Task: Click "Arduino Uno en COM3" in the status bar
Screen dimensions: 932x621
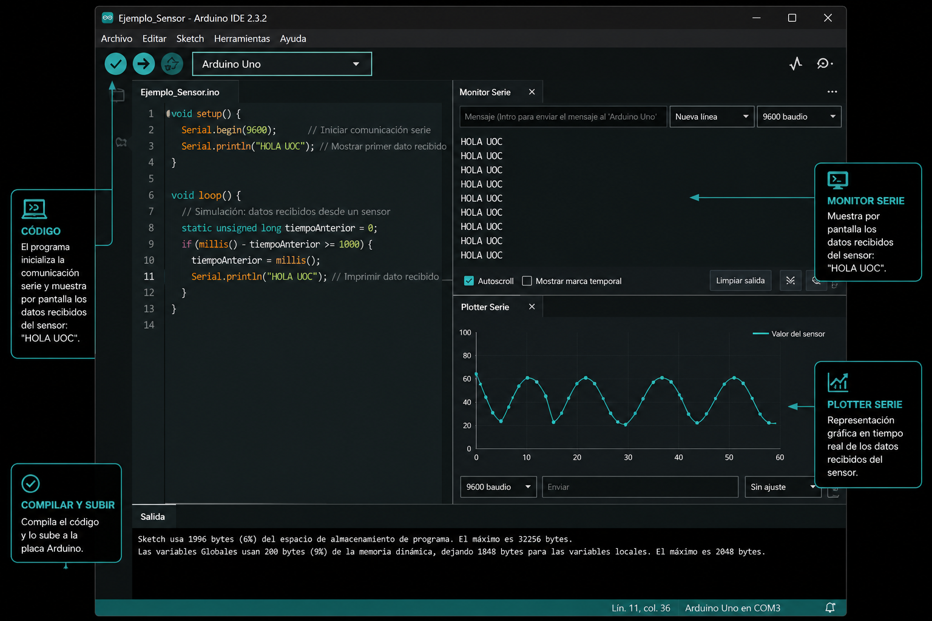Action: 732,608
